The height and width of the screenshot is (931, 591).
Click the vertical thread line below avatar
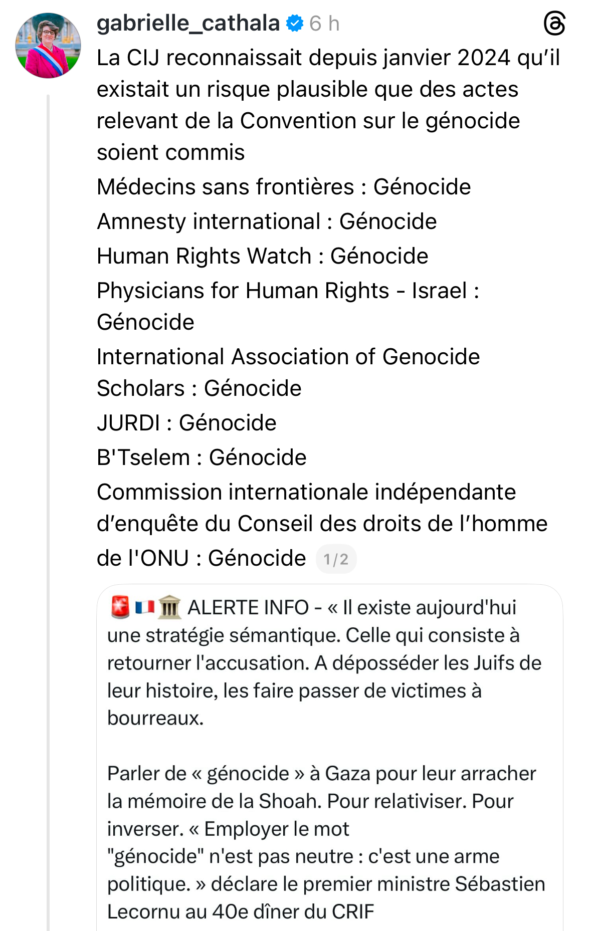click(x=48, y=501)
